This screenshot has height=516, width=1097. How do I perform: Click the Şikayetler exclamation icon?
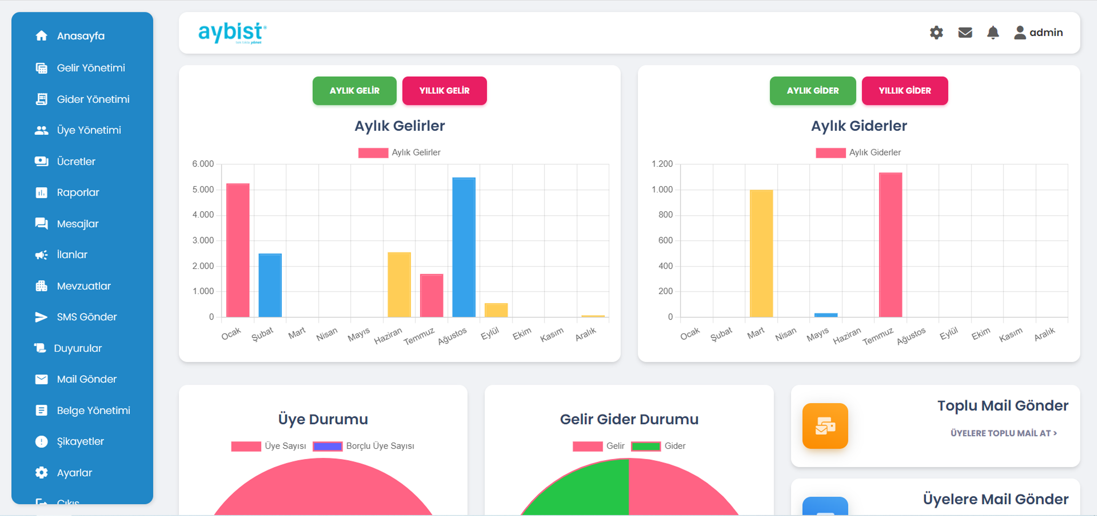41,441
